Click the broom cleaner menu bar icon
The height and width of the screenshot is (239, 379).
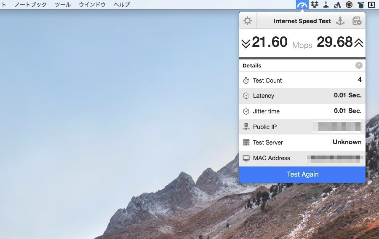326,5
